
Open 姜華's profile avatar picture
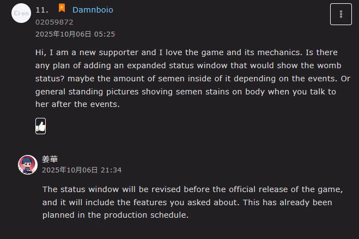pyautogui.click(x=28, y=164)
